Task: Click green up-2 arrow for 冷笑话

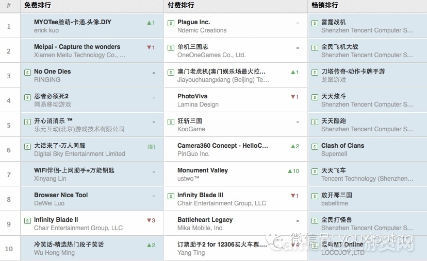Action: click(x=151, y=245)
